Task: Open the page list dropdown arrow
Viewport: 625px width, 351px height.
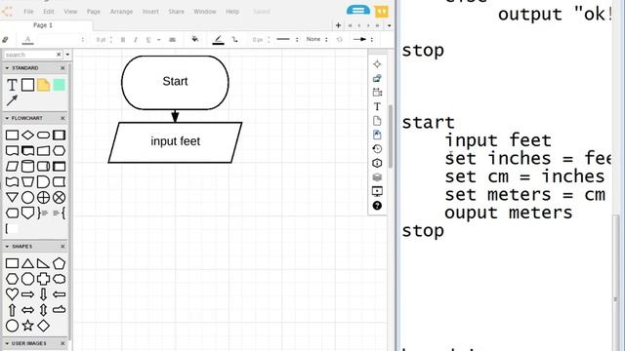Action: [x=389, y=25]
